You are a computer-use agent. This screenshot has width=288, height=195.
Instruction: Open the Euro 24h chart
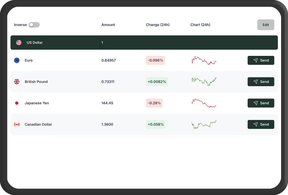(x=204, y=60)
